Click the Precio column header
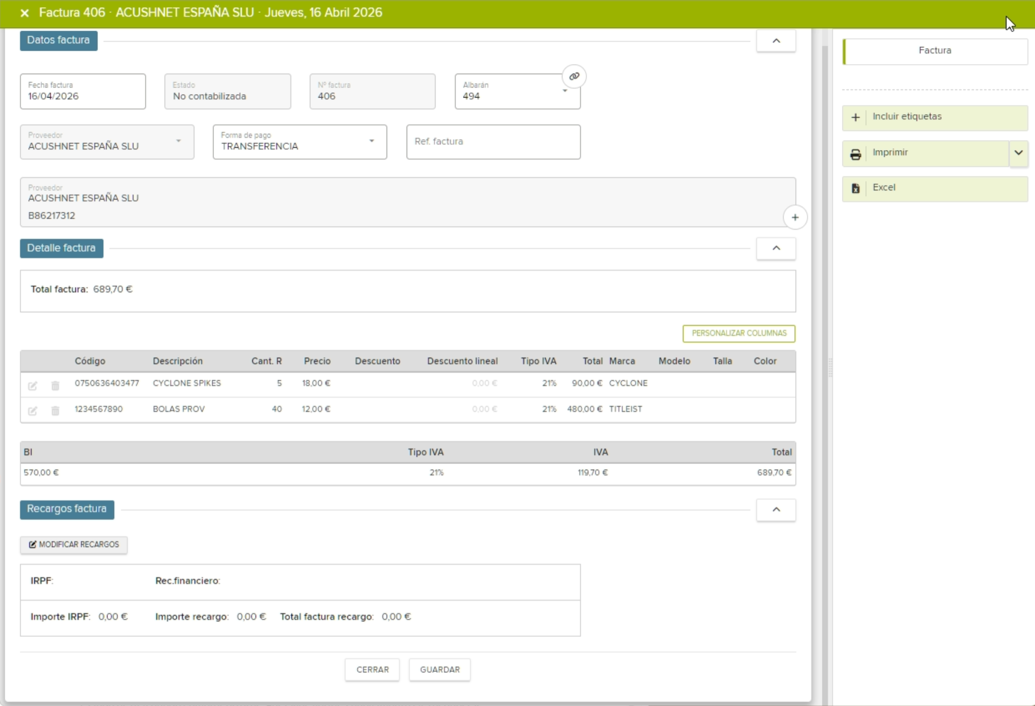The height and width of the screenshot is (706, 1035). [x=317, y=361]
